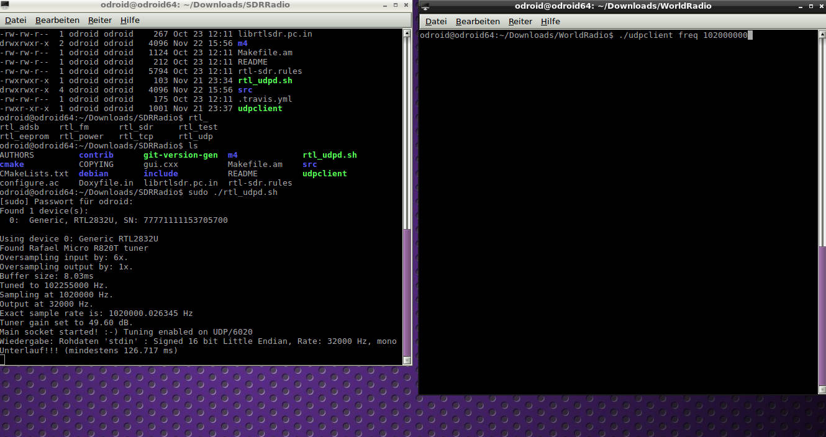Open Datei menu in SDRRadio terminal
The image size is (826, 437).
pyautogui.click(x=16, y=20)
